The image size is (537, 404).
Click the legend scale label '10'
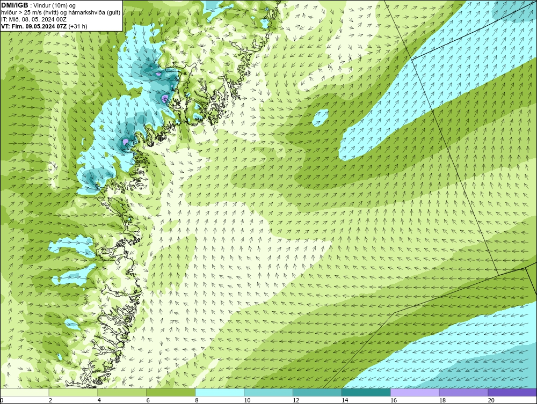pos(247,400)
